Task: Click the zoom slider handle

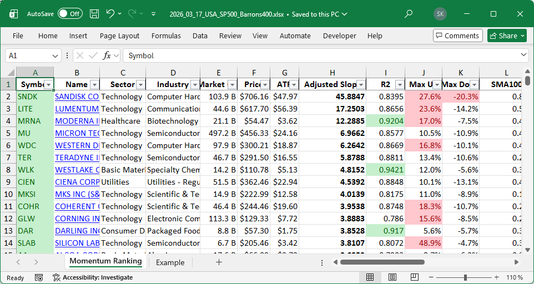Action: pyautogui.click(x=465, y=277)
